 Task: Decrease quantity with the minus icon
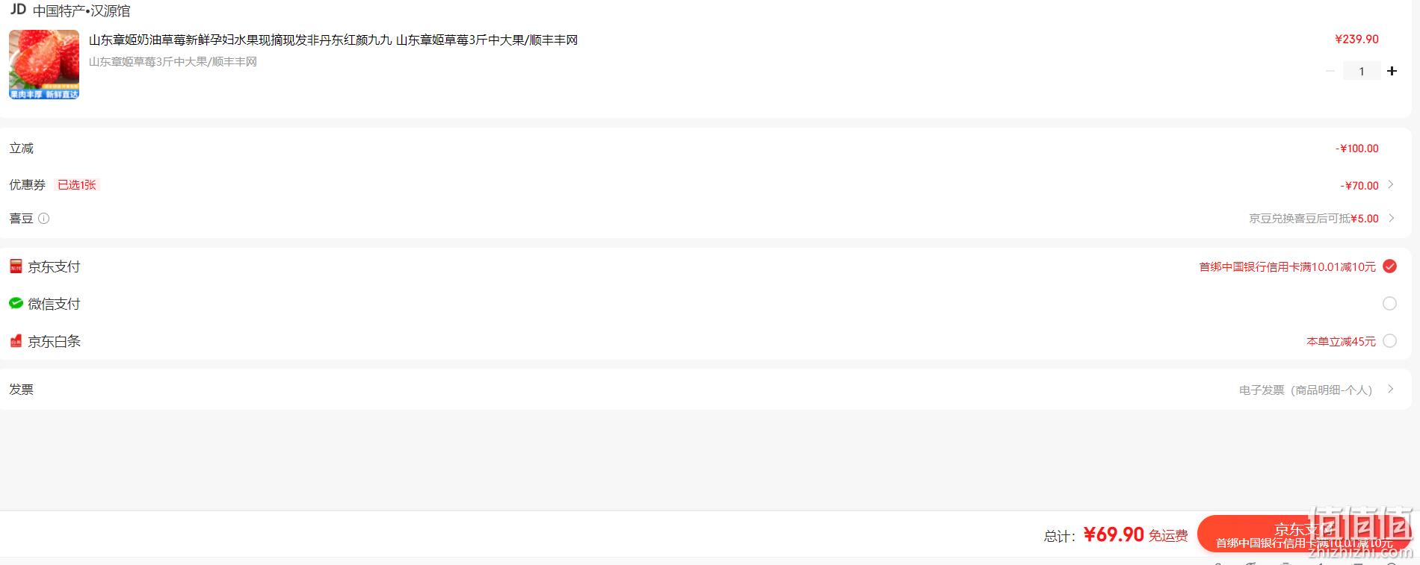click(1330, 71)
